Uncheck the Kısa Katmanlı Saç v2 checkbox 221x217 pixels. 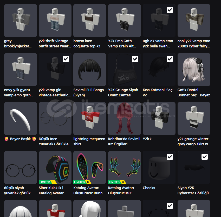[170, 59]
